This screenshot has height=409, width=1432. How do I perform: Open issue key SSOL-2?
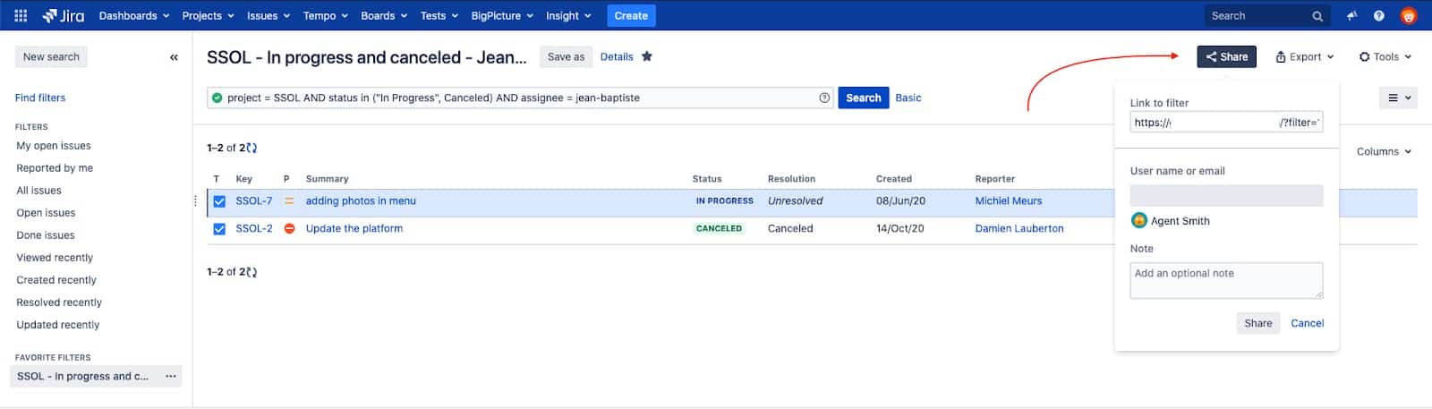(254, 228)
